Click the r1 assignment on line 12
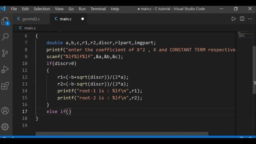Viewport: 256px width, 144px height. (x=93, y=77)
